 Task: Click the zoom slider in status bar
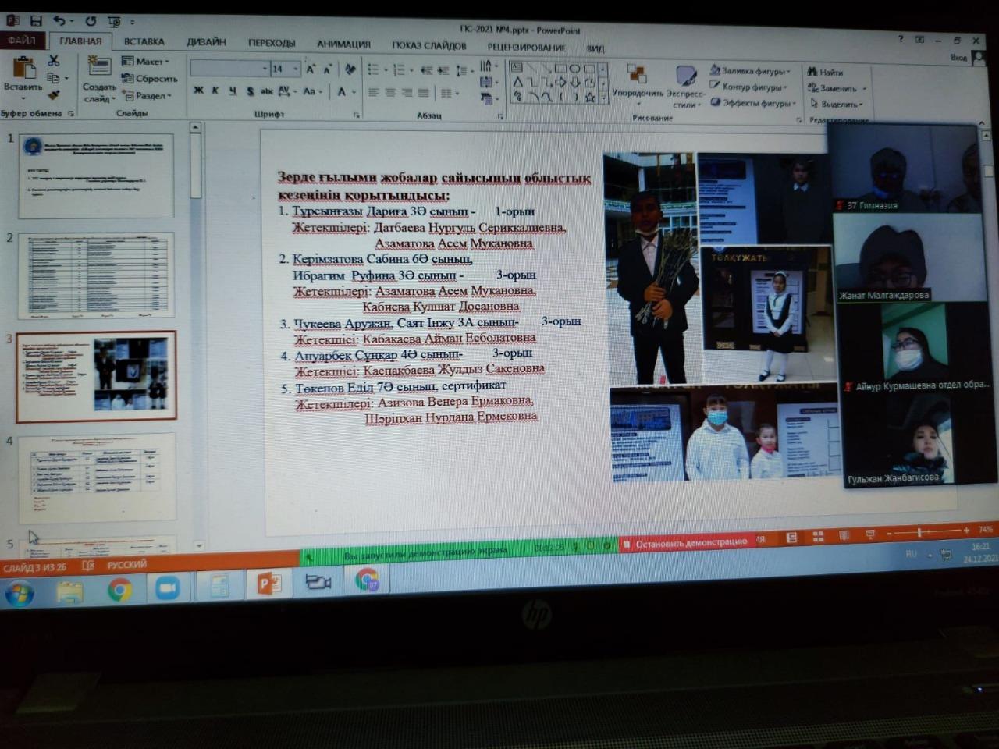click(927, 531)
